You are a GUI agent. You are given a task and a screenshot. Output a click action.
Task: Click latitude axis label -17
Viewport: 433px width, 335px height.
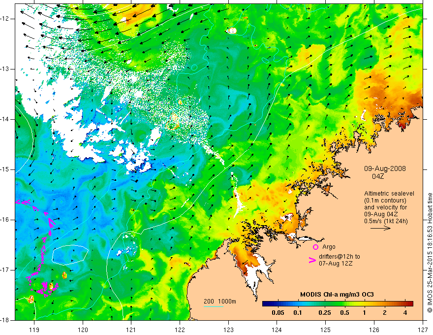(x=5, y=270)
